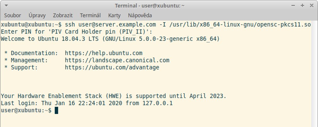Viewport: 318px width, 127px height.
Task: Open the window menu arrow in title bar
Action: click(6, 6)
